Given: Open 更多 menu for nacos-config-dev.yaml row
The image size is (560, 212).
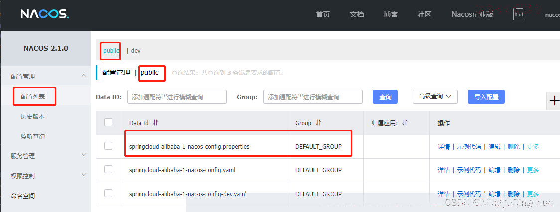Looking at the screenshot, I should (533, 194).
